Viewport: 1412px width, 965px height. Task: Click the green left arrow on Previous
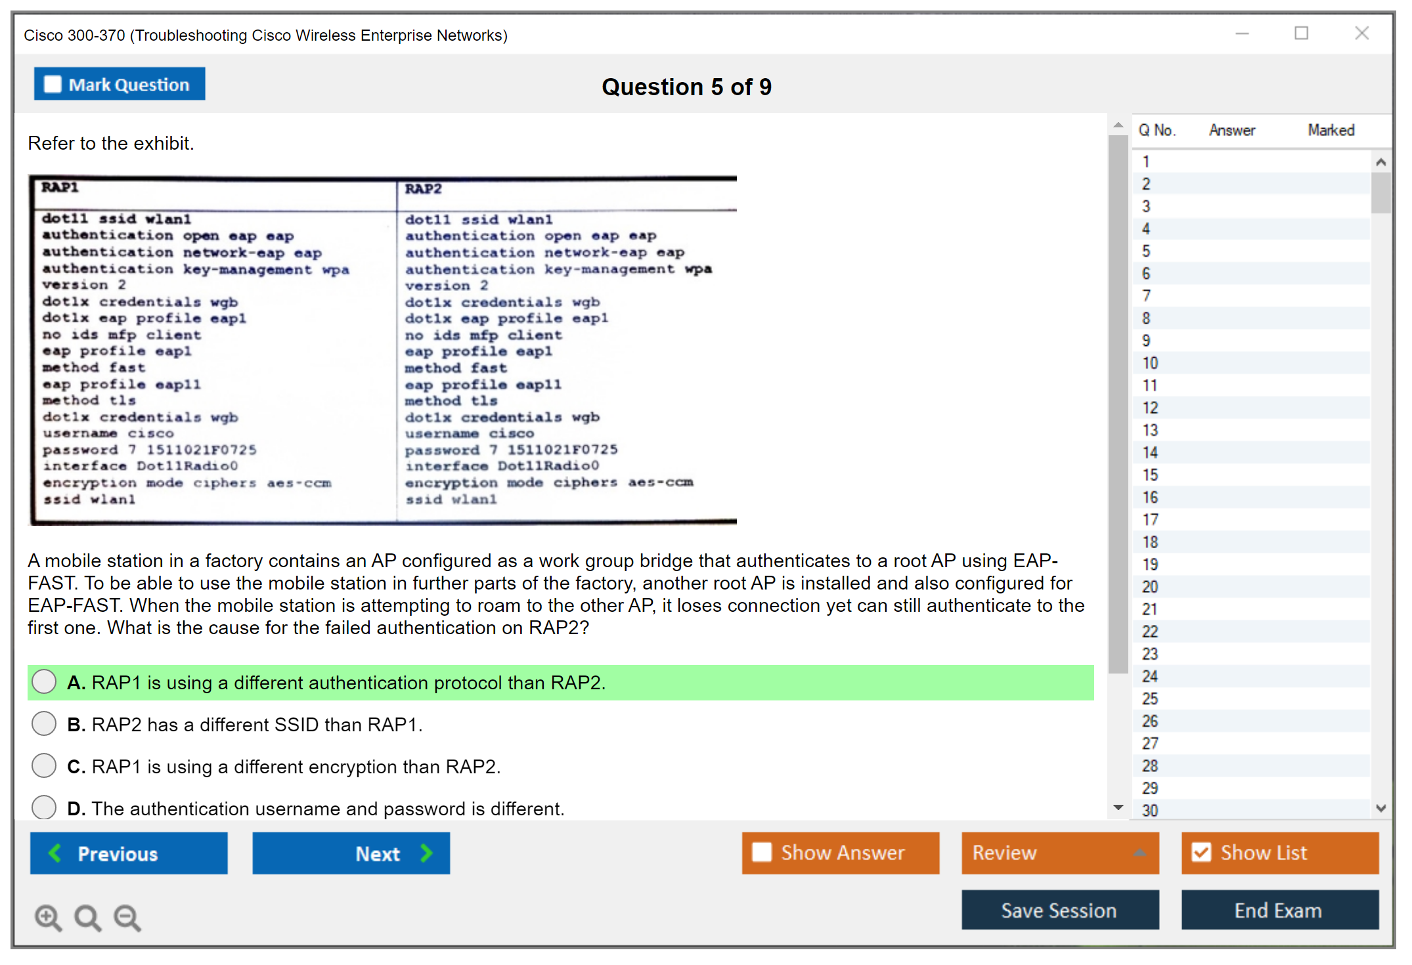point(55,853)
